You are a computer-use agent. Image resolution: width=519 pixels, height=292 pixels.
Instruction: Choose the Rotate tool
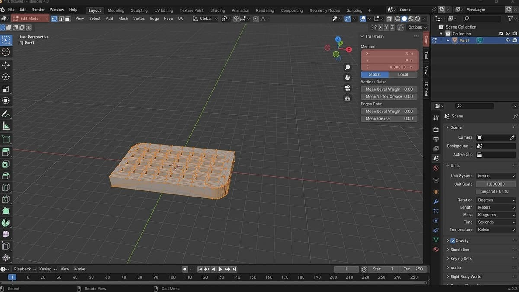[x=6, y=77]
